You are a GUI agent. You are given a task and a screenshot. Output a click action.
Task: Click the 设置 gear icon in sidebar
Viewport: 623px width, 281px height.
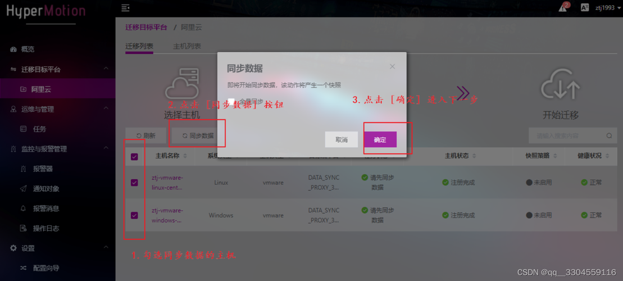pos(13,248)
